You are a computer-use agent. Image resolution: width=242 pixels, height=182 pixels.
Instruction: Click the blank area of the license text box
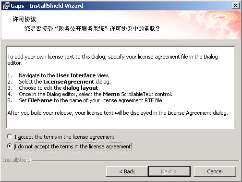click(121, 122)
